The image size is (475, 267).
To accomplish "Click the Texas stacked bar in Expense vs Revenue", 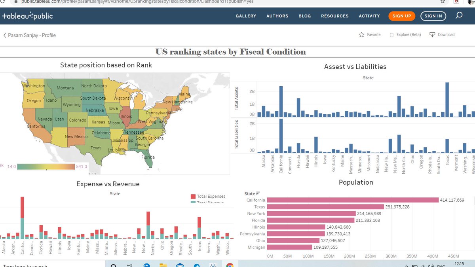I will (x=199, y=228).
